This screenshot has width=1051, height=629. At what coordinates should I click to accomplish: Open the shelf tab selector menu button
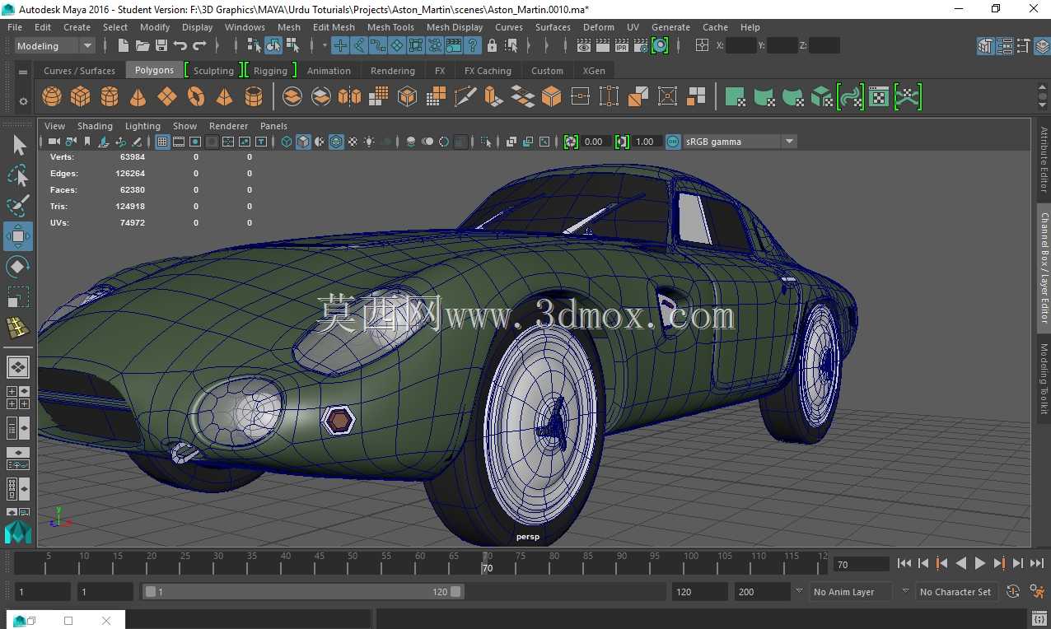click(x=23, y=72)
